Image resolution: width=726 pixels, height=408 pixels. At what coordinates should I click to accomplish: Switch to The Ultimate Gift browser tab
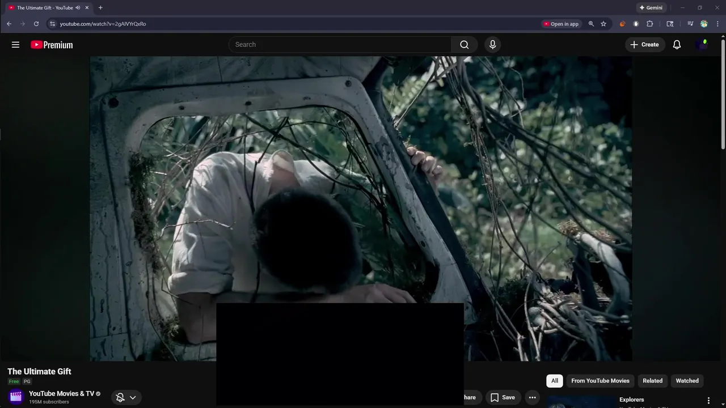(x=48, y=8)
